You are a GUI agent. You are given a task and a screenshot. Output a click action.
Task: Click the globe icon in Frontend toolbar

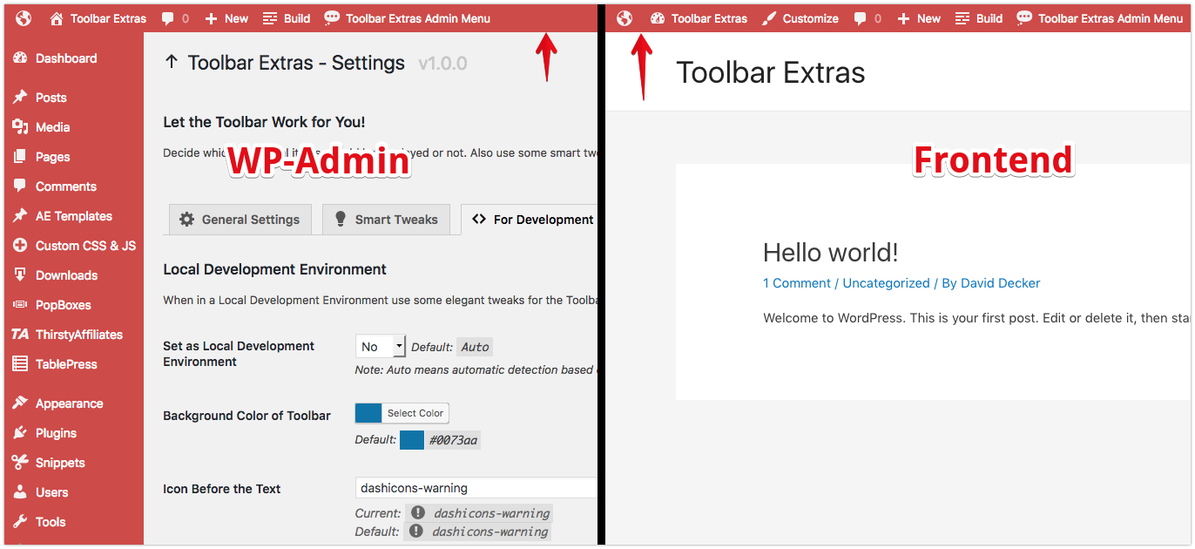pyautogui.click(x=625, y=18)
